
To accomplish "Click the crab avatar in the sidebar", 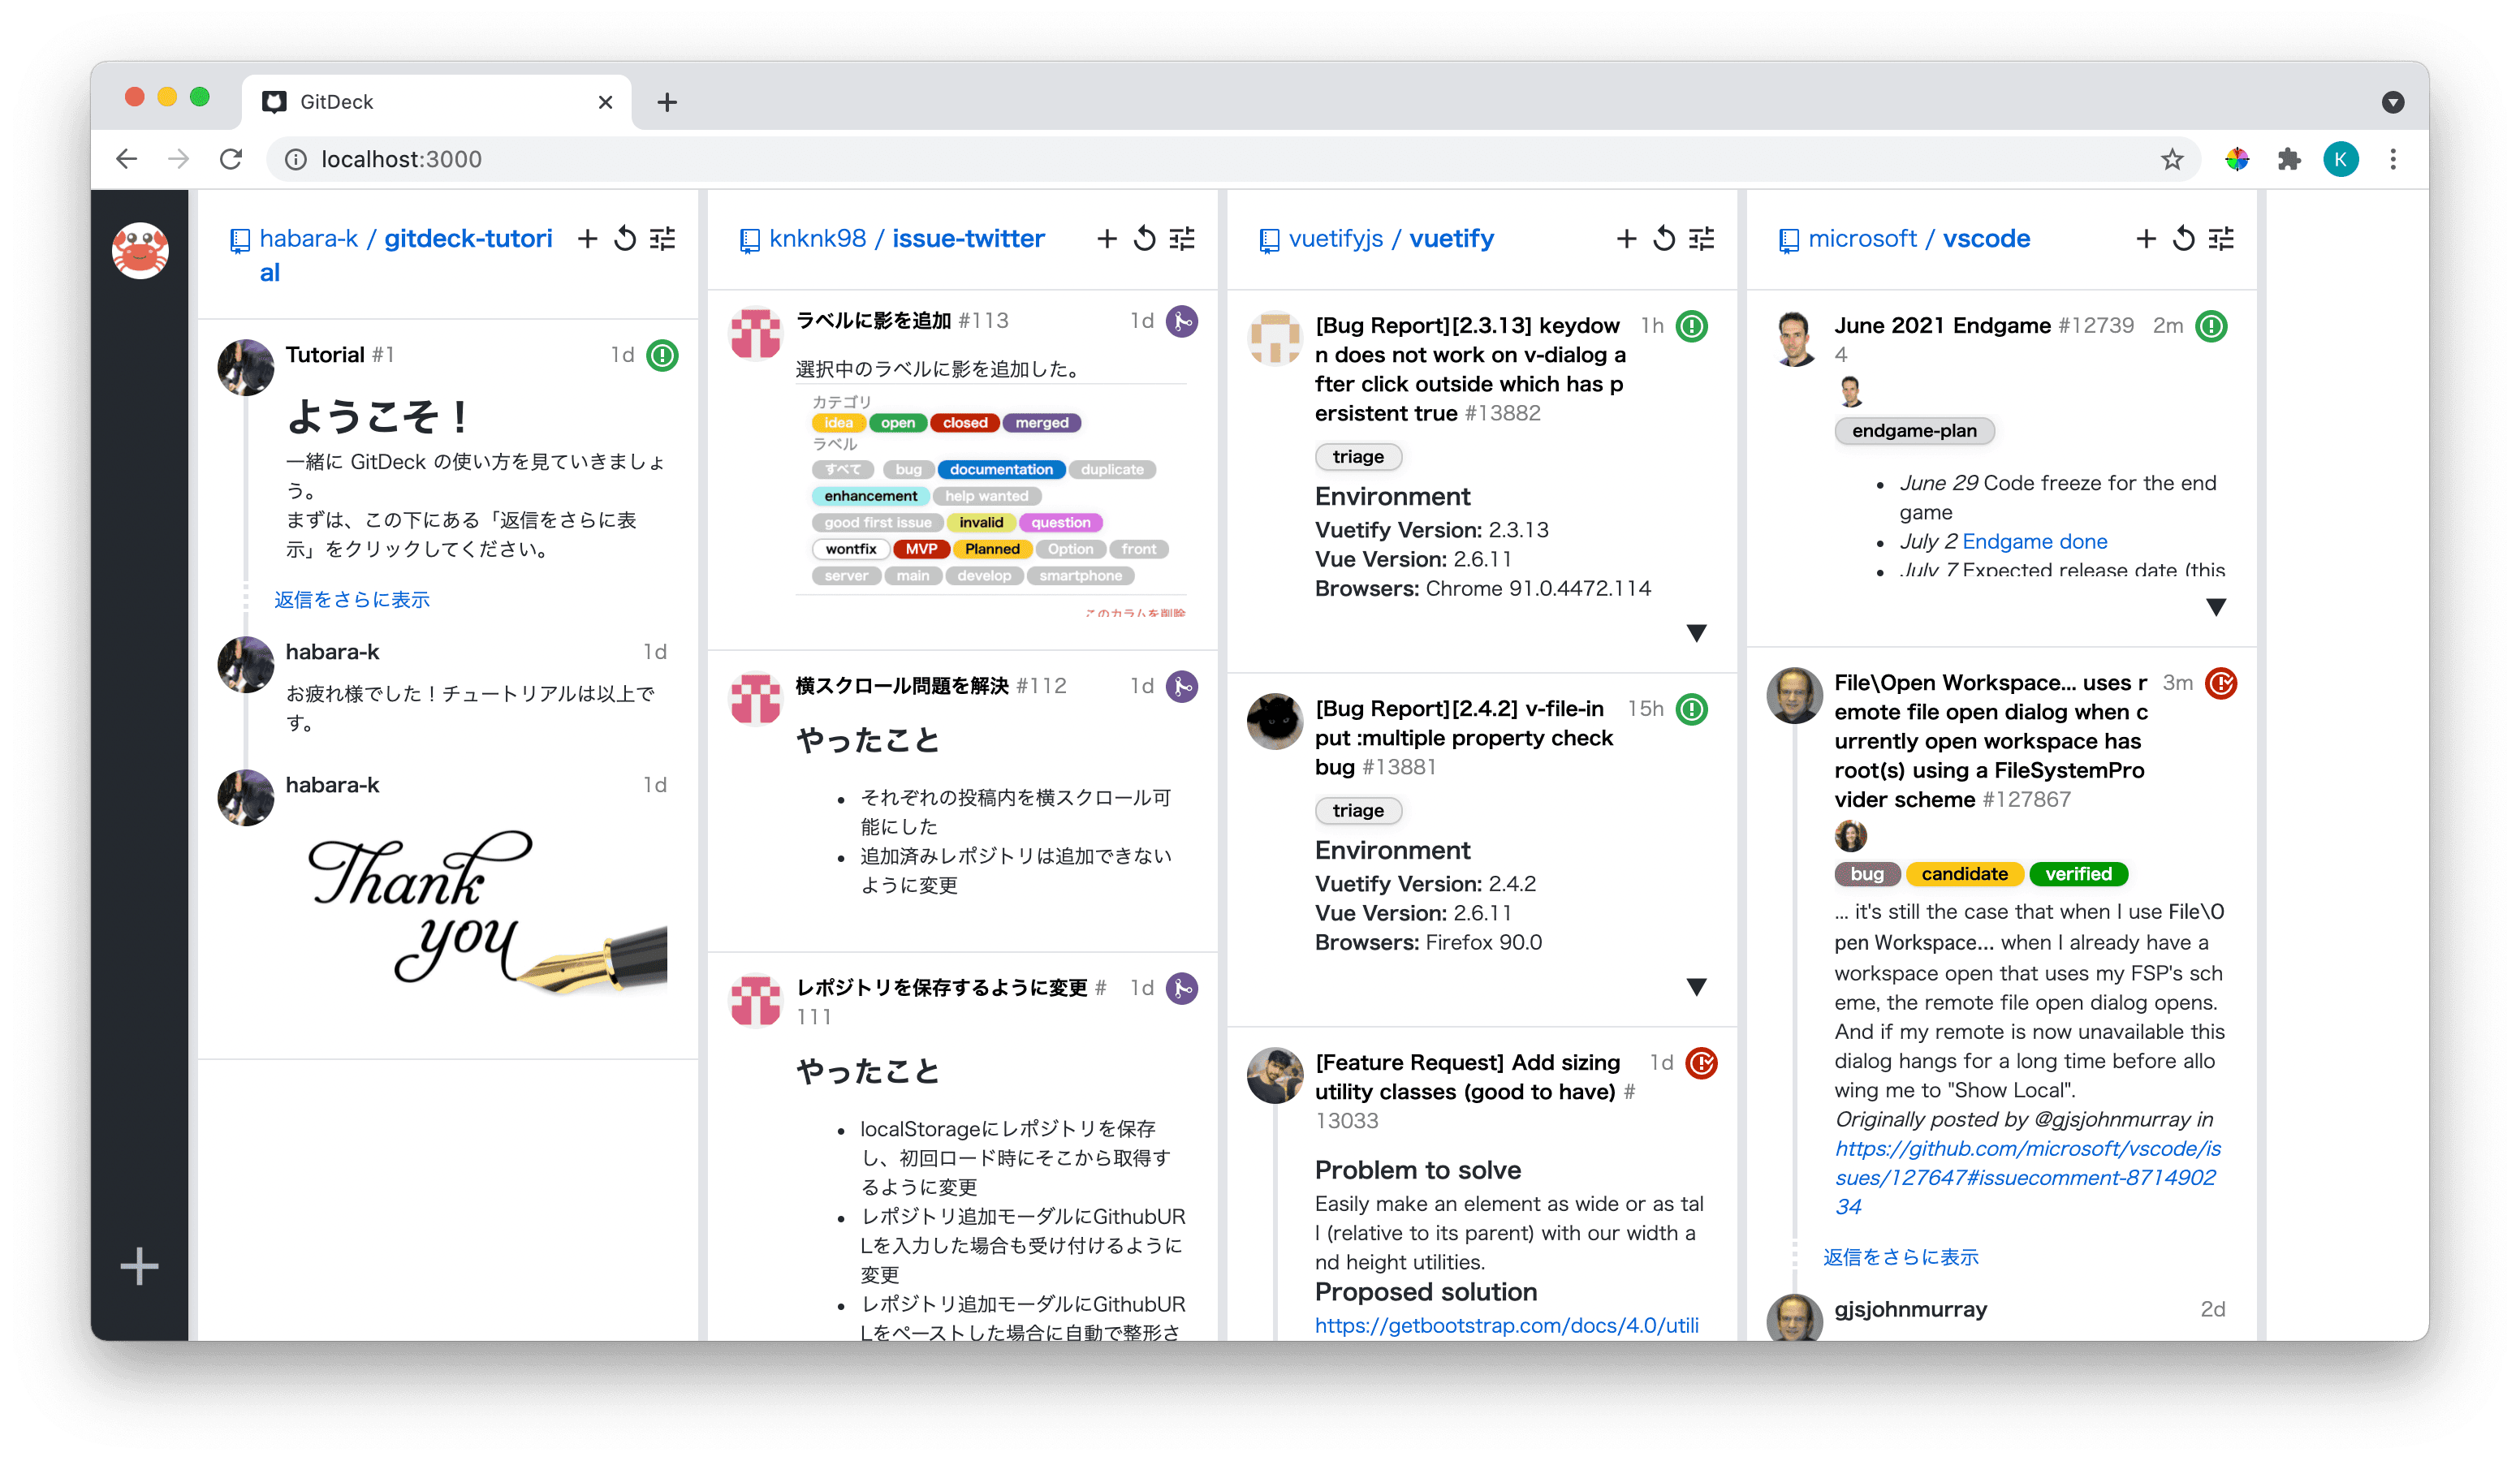I will [140, 250].
